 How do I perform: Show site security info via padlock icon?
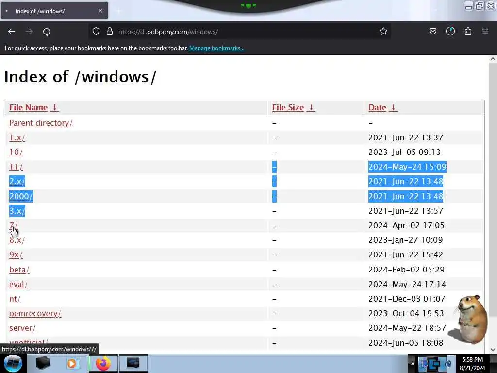110,32
